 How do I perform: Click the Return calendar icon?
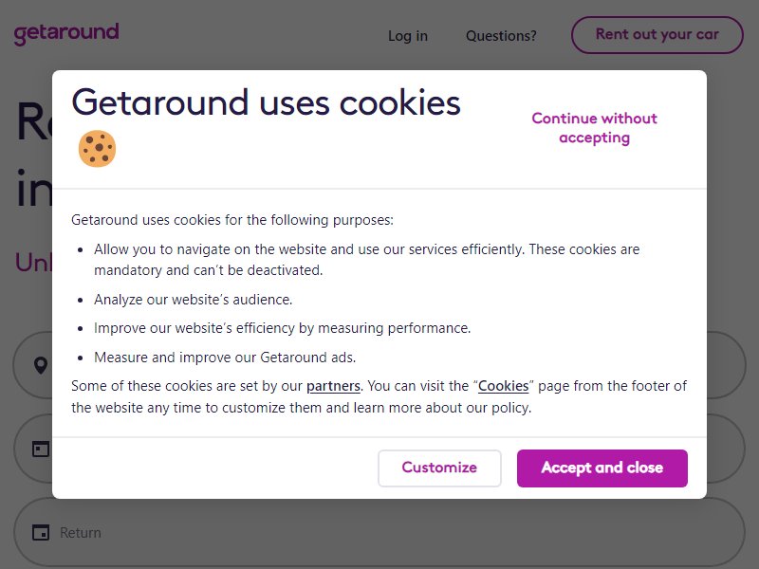click(x=41, y=533)
